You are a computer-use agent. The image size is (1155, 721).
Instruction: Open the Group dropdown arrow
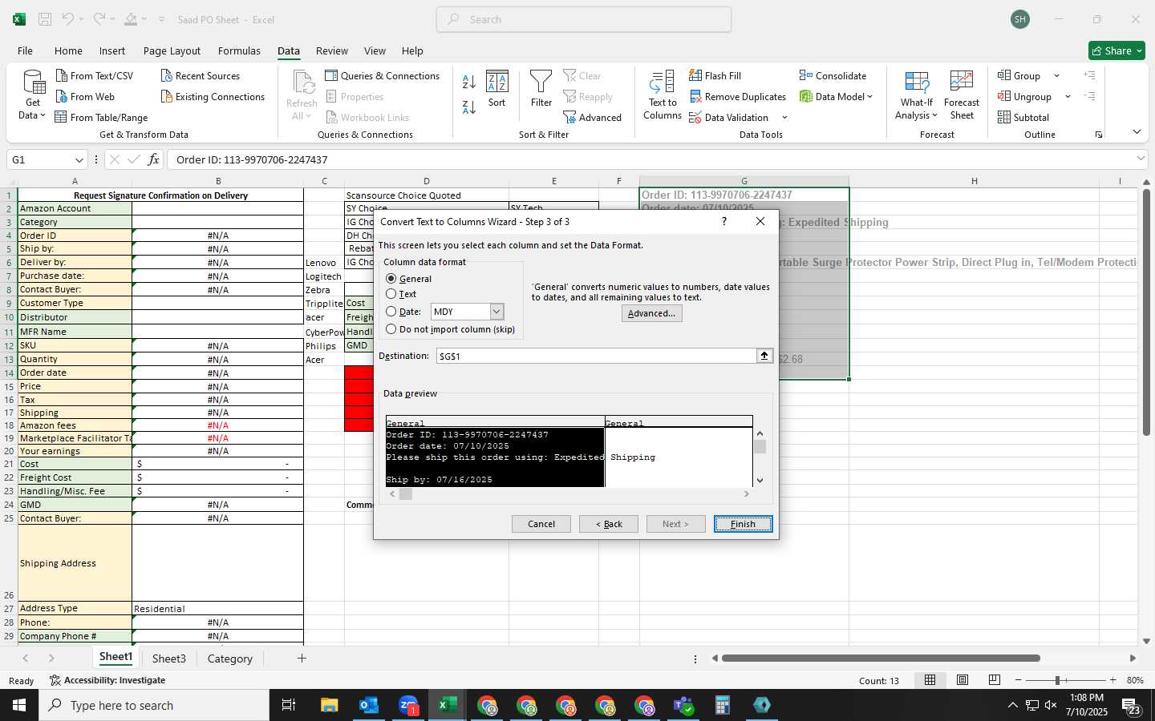(1056, 75)
